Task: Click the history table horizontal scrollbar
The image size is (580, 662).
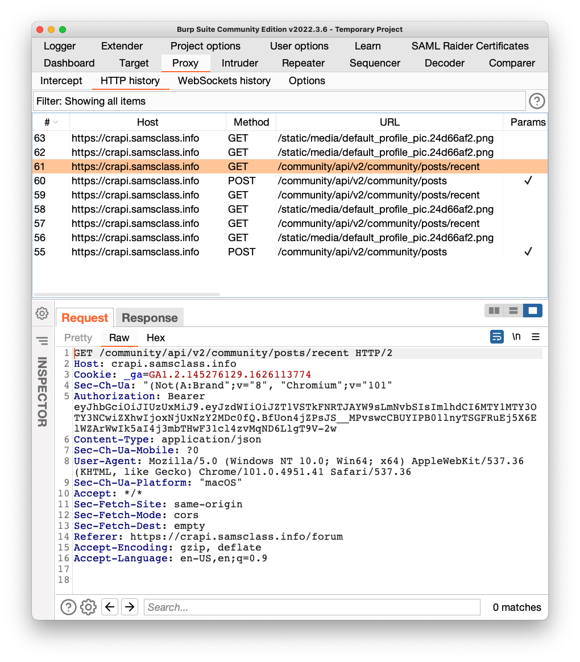Action: pos(127,294)
